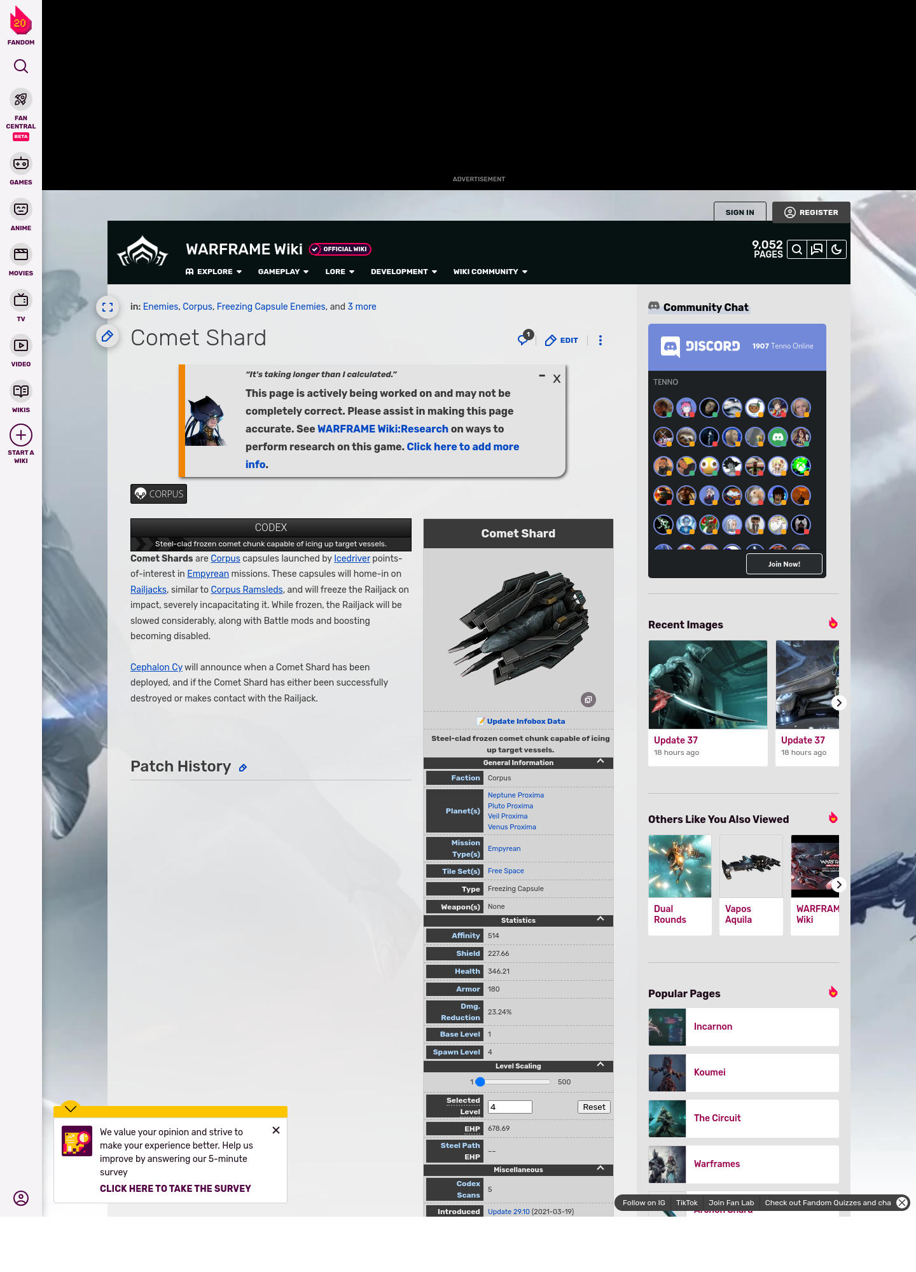Open the Development dropdown menu
Screen dimensions: 916x1272
pyautogui.click(x=404, y=272)
